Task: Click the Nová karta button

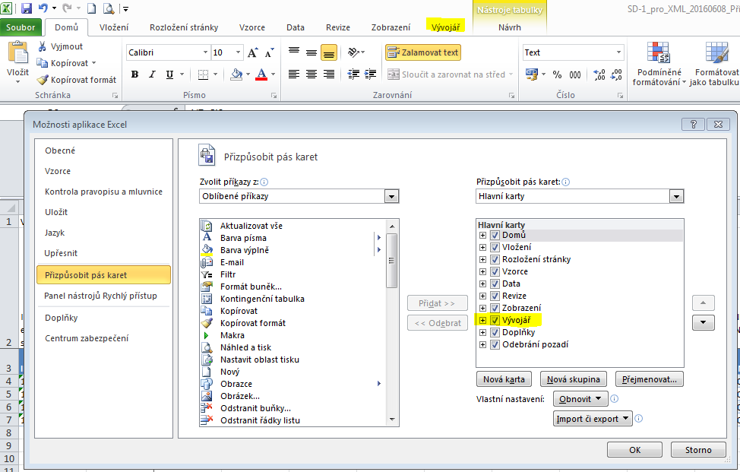Action: coord(504,379)
